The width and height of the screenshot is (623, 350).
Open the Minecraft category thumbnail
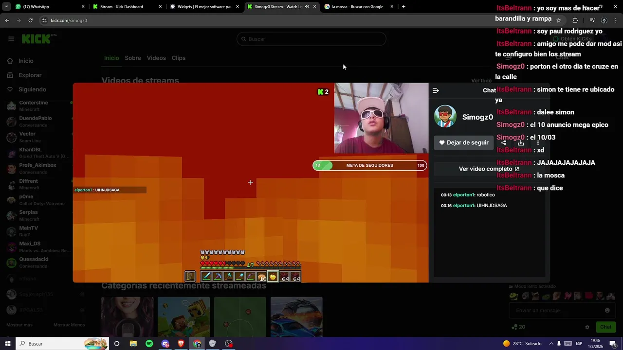coord(183,316)
